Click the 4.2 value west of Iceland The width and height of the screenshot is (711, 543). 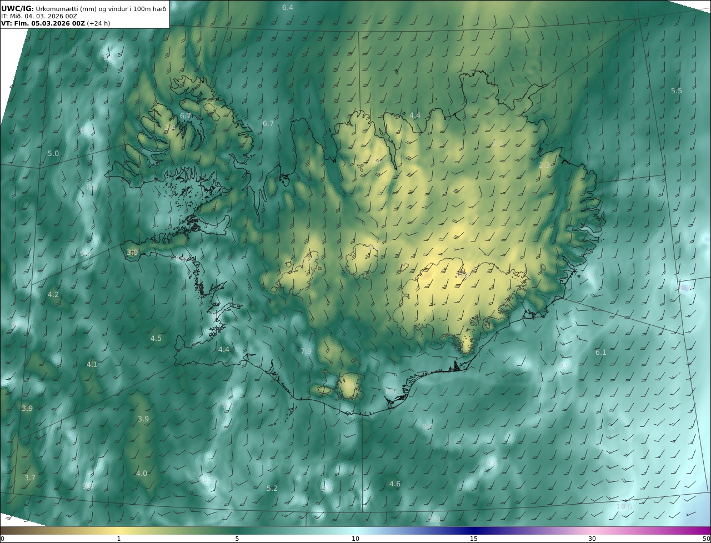click(x=53, y=294)
